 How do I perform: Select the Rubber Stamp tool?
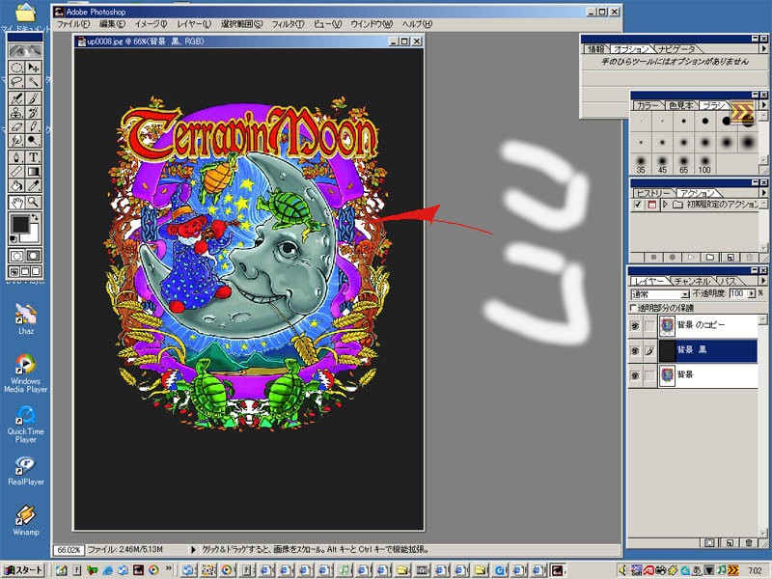pos(16,113)
